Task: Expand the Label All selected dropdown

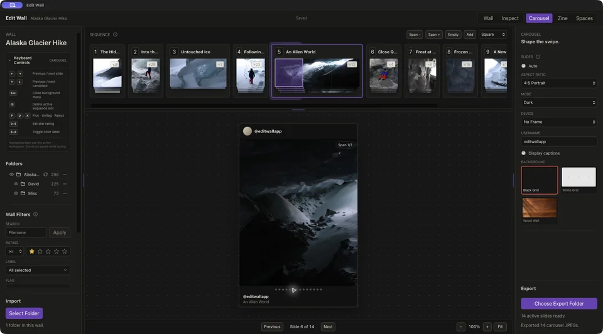Action: pos(38,270)
